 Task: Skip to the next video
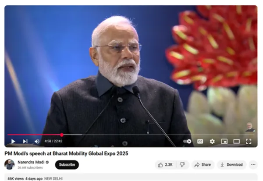[x=25, y=141]
